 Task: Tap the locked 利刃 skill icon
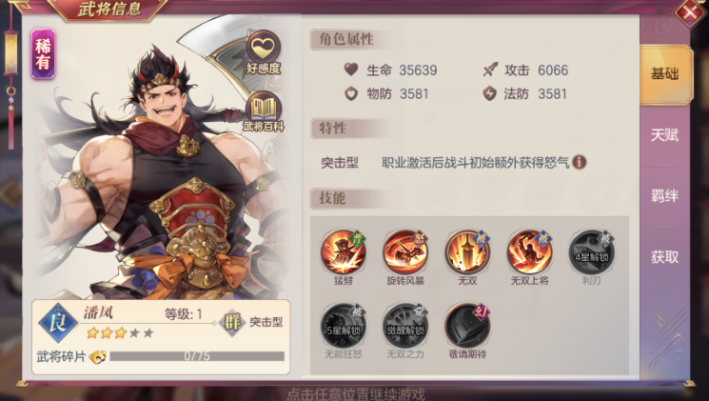point(591,251)
